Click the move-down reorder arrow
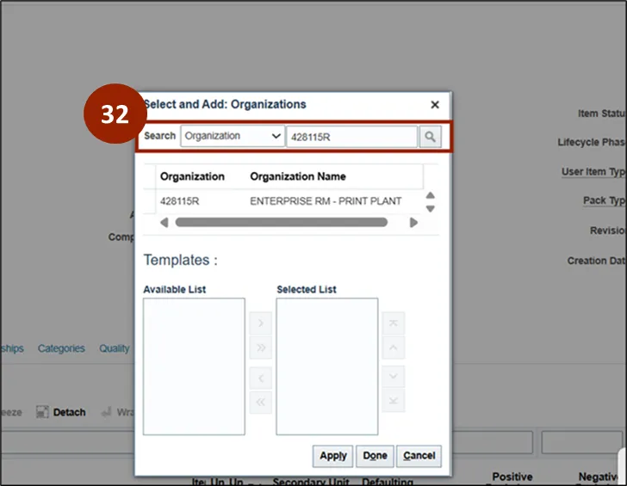This screenshot has height=486, width=627. coord(394,377)
